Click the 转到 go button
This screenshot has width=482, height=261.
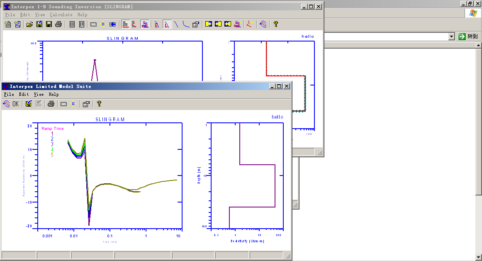(x=468, y=37)
